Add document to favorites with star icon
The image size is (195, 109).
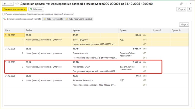[x=17, y=4]
